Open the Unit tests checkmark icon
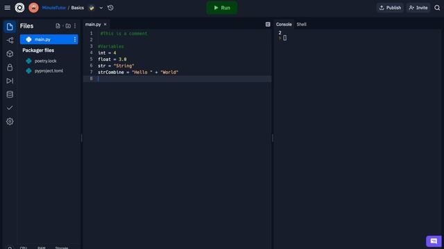 pyautogui.click(x=10, y=108)
